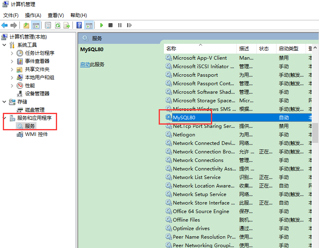Expand the 任务计划程序 node
This screenshot has height=248, width=319.
tap(12, 53)
